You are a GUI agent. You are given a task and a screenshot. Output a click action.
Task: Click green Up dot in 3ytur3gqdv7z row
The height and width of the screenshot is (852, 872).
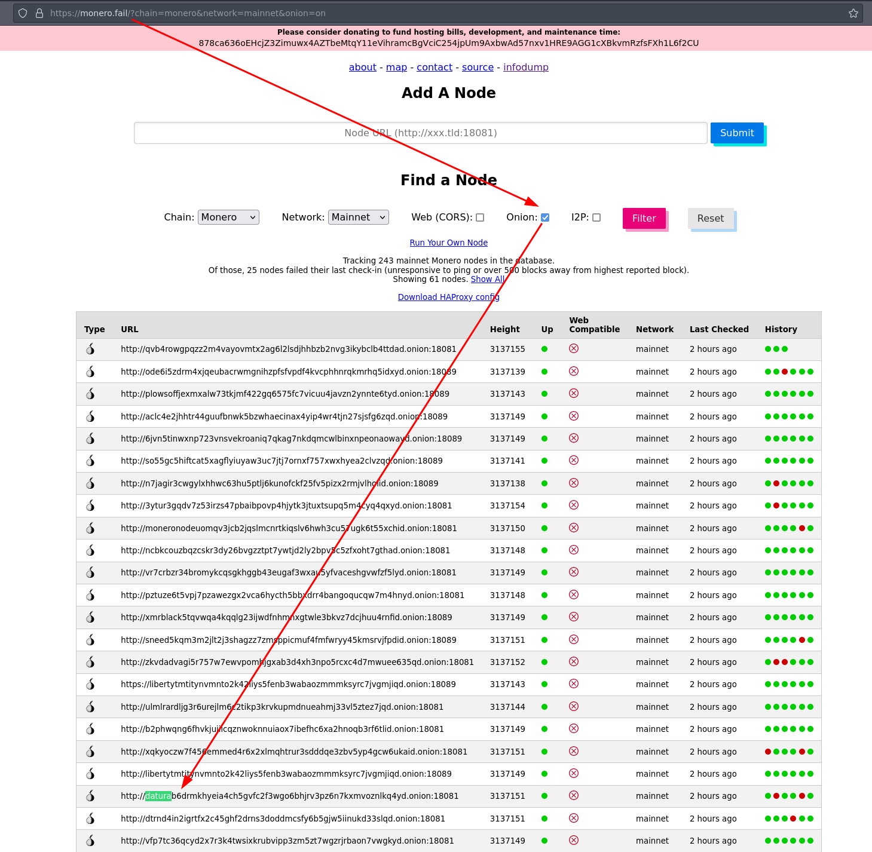coord(544,505)
